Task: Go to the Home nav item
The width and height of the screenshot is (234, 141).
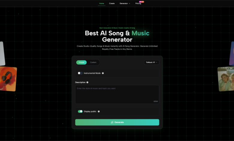Action: 102,3
